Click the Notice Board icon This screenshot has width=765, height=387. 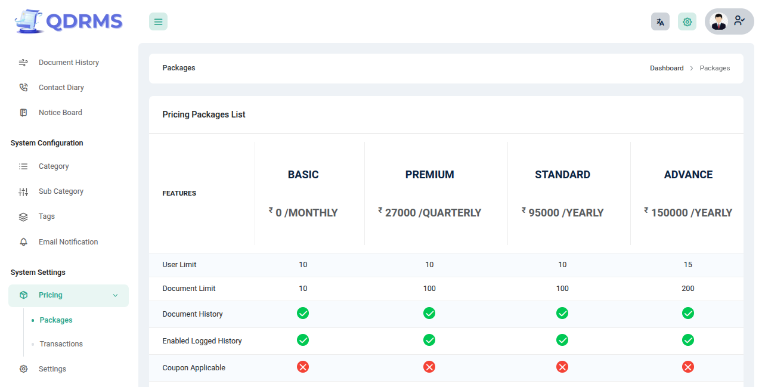click(x=23, y=113)
